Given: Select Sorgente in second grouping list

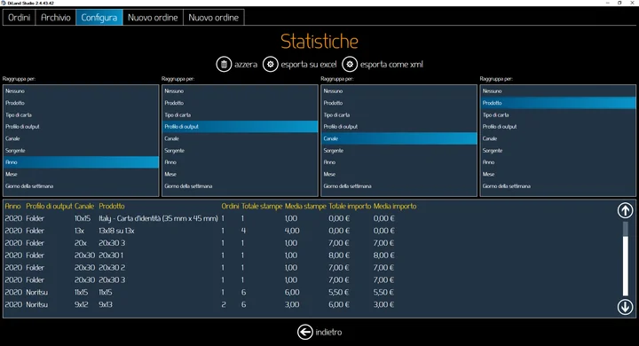Looking at the screenshot, I should click(x=240, y=151).
